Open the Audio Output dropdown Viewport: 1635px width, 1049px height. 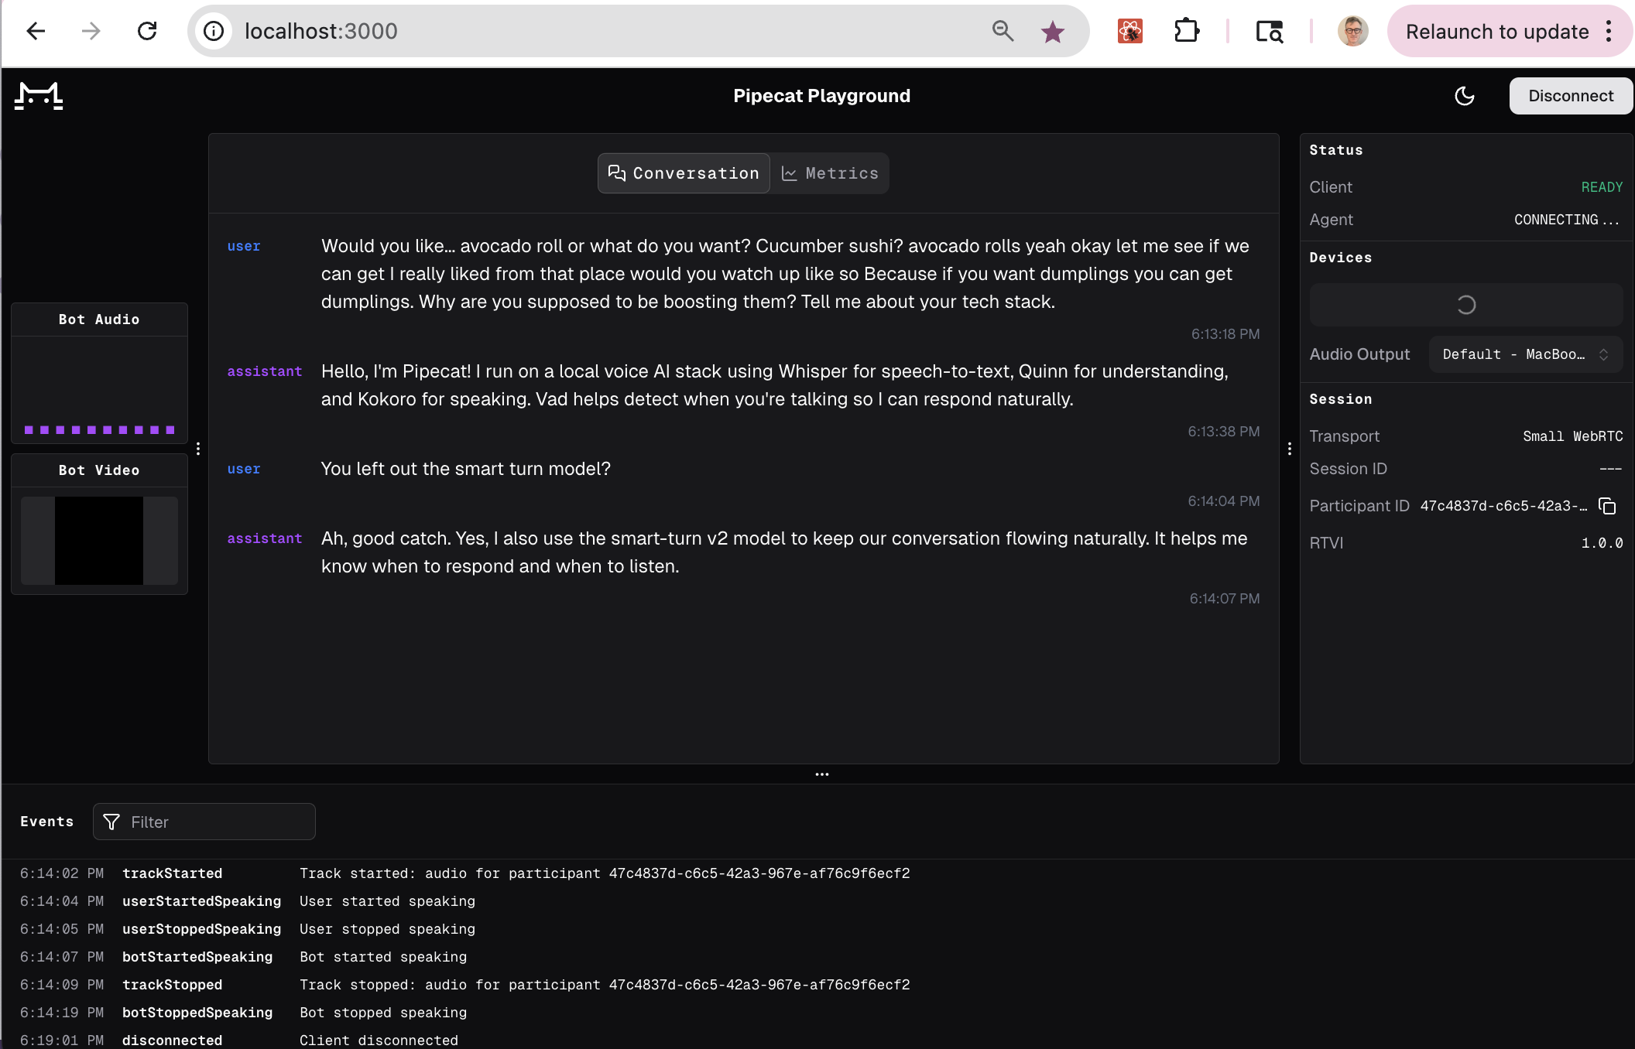[x=1525, y=354]
